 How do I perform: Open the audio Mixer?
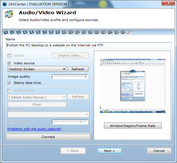pyautogui.click(x=37, y=104)
